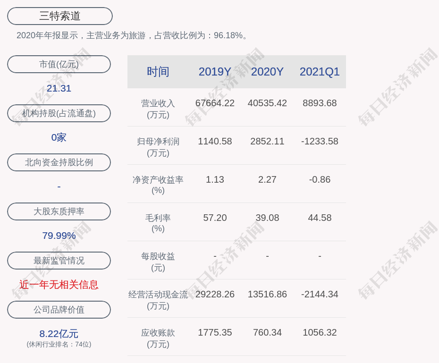Select the 市值(亿元) label button
The width and height of the screenshot is (439, 363).
pos(59,64)
